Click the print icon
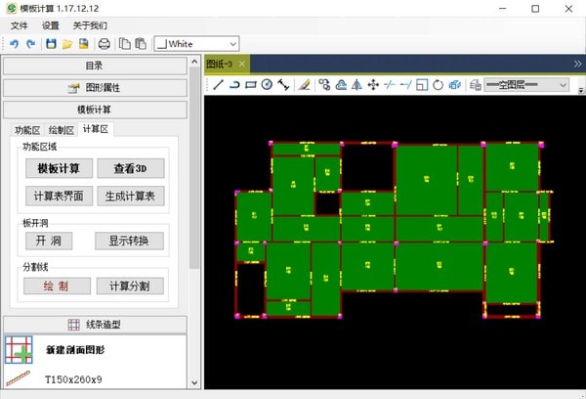The width and height of the screenshot is (586, 399). [x=104, y=44]
